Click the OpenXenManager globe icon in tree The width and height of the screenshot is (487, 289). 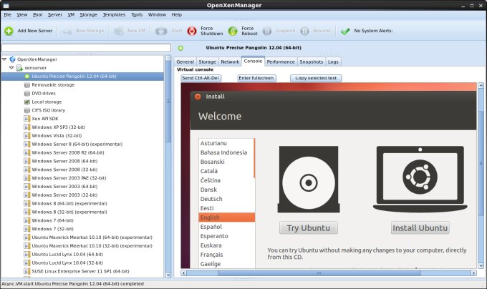coord(12,59)
